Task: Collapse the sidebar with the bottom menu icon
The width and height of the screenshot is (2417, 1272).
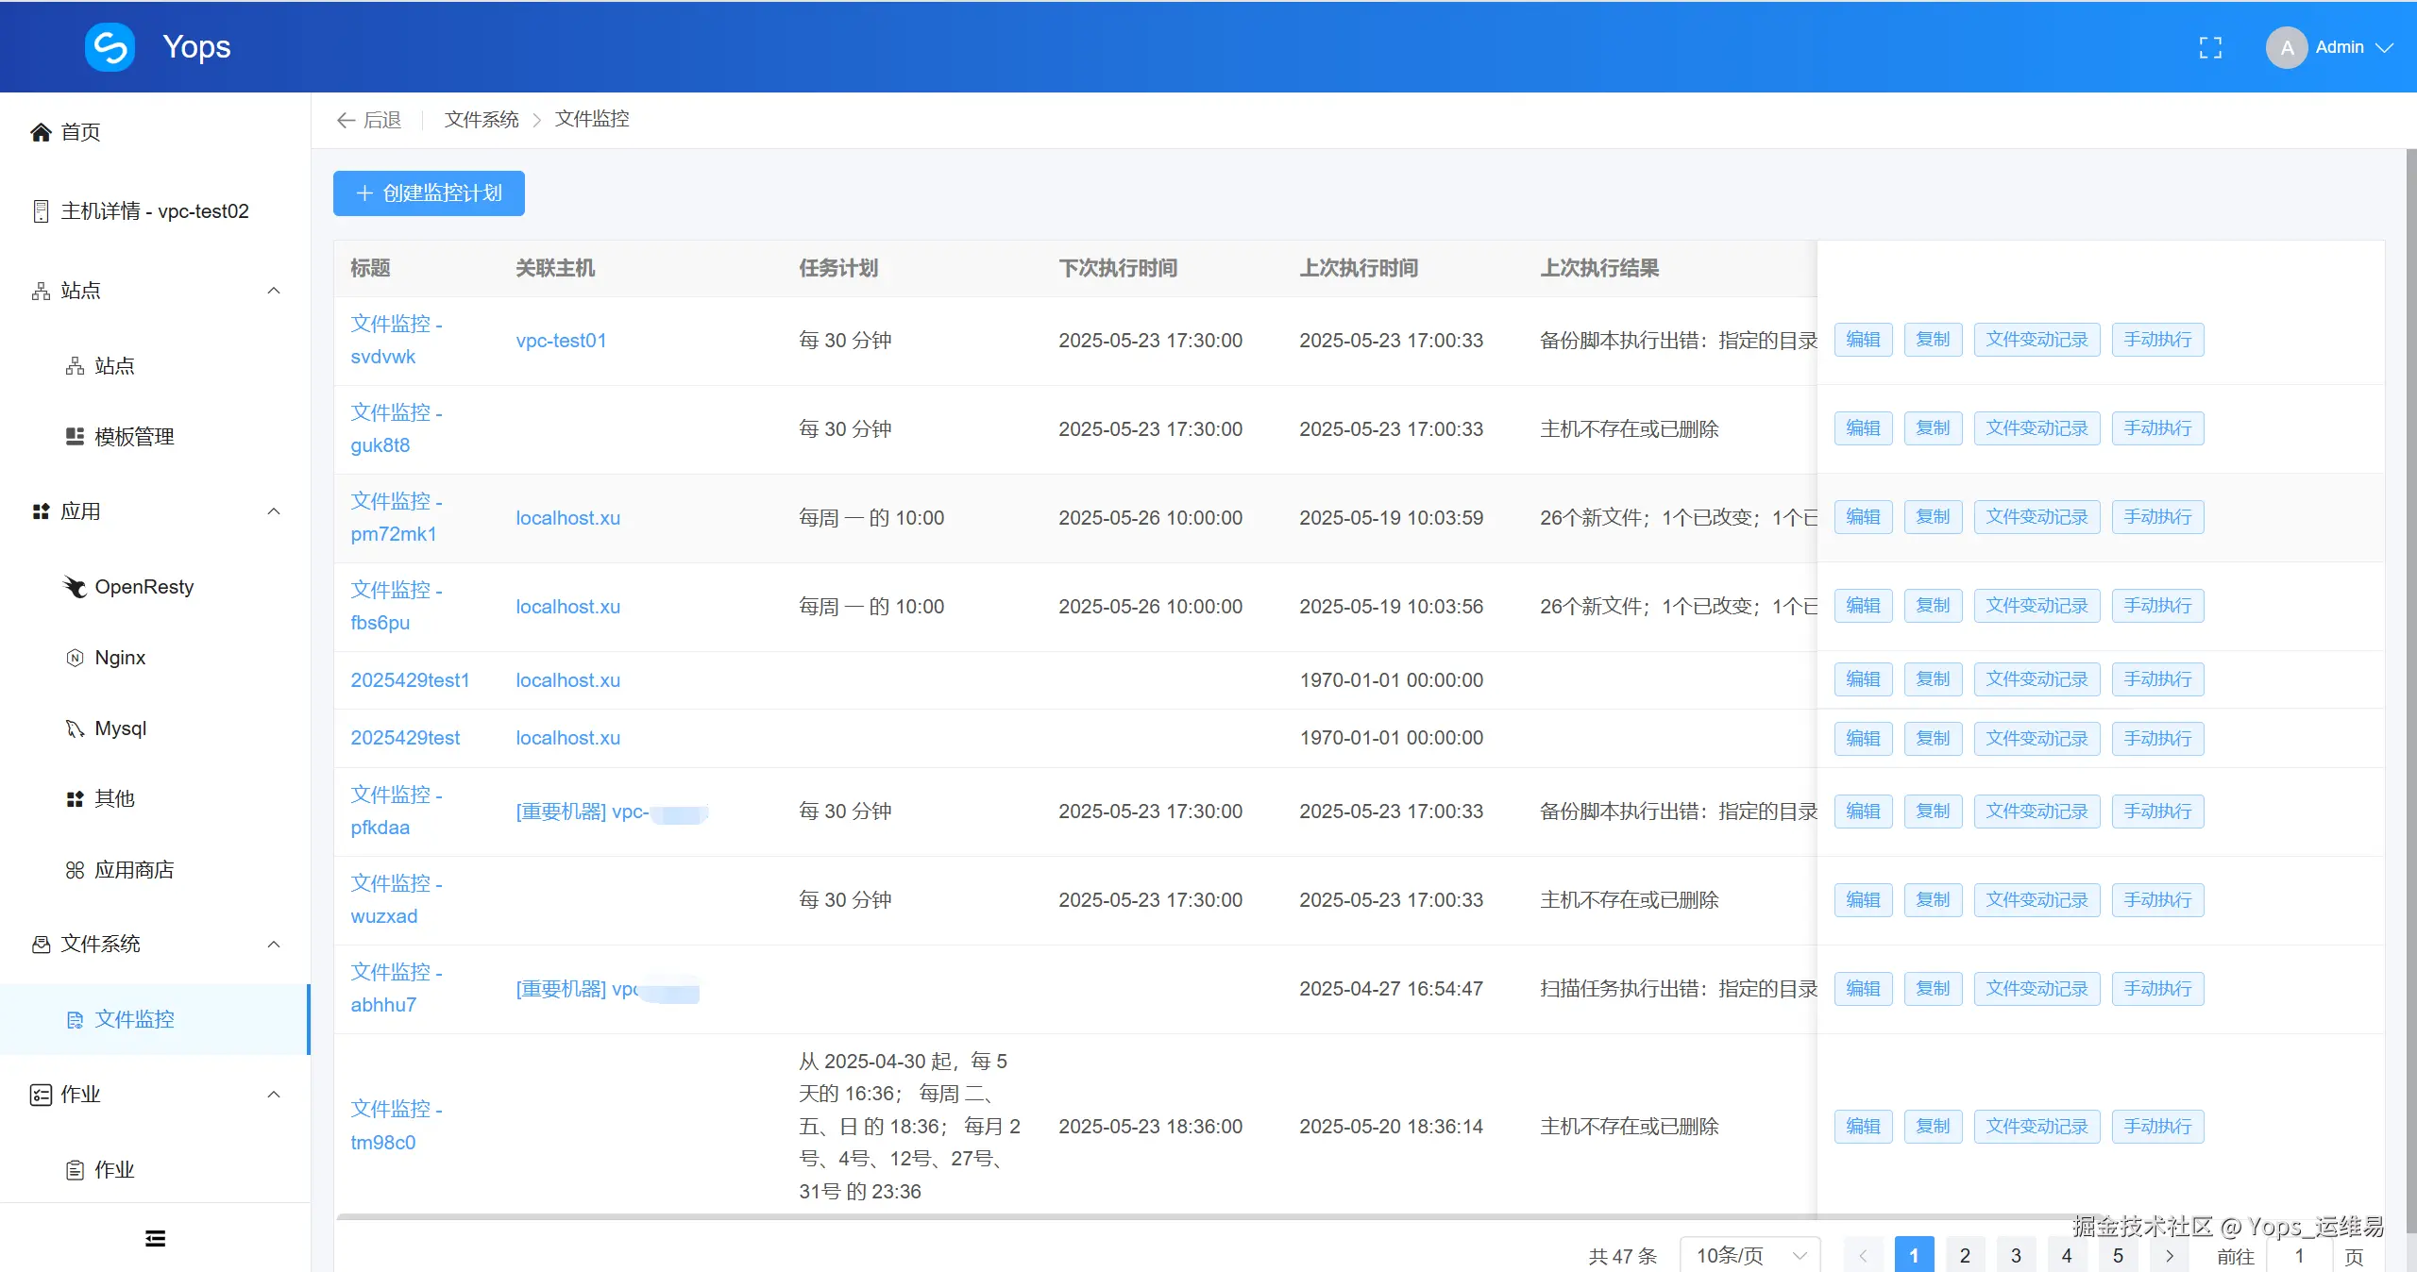Action: [x=155, y=1238]
